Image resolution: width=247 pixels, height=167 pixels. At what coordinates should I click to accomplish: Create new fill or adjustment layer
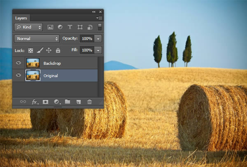point(57,102)
